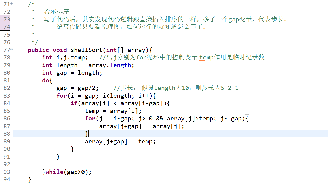Click the closing brace on line 94

click(x=30, y=179)
